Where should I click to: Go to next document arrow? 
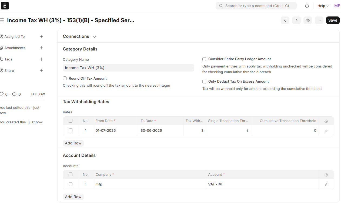296,20
